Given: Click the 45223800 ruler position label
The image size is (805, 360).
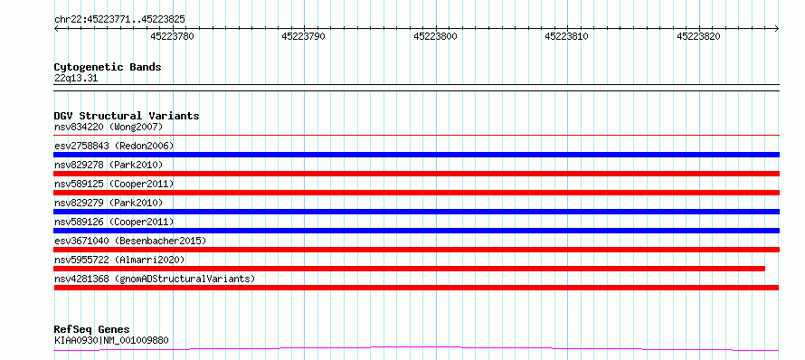Looking at the screenshot, I should (x=435, y=36).
